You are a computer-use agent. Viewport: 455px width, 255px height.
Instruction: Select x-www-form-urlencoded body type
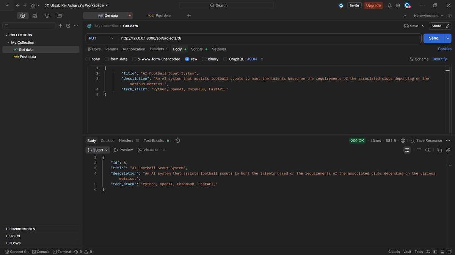[134, 59]
